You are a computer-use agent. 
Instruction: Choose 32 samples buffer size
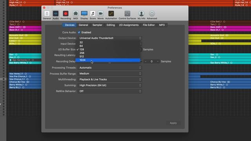pyautogui.click(x=108, y=42)
